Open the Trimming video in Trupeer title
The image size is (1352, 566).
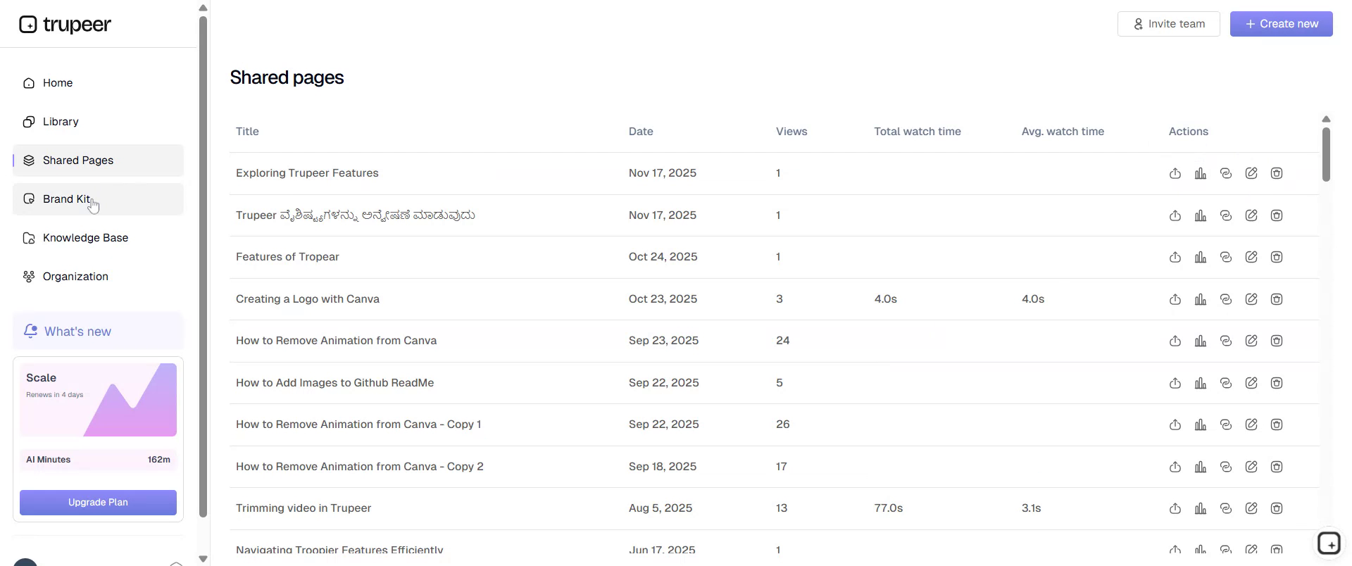[x=303, y=508]
